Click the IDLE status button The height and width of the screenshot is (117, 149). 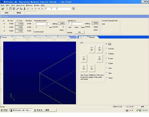pyautogui.click(x=19, y=13)
